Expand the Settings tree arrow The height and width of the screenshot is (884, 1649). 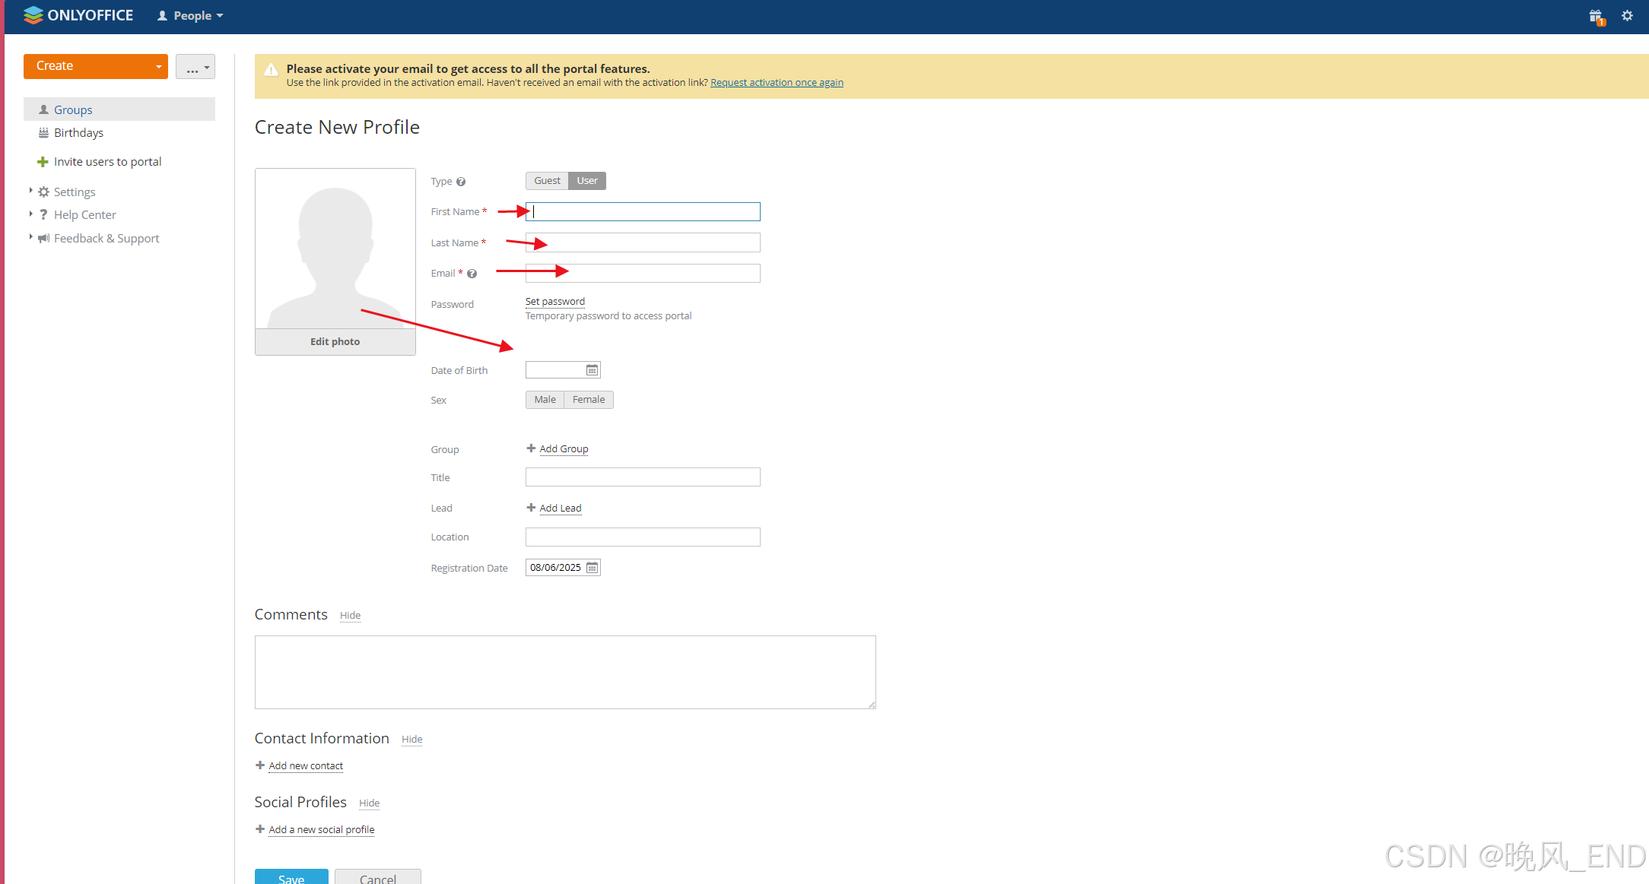[x=30, y=191]
